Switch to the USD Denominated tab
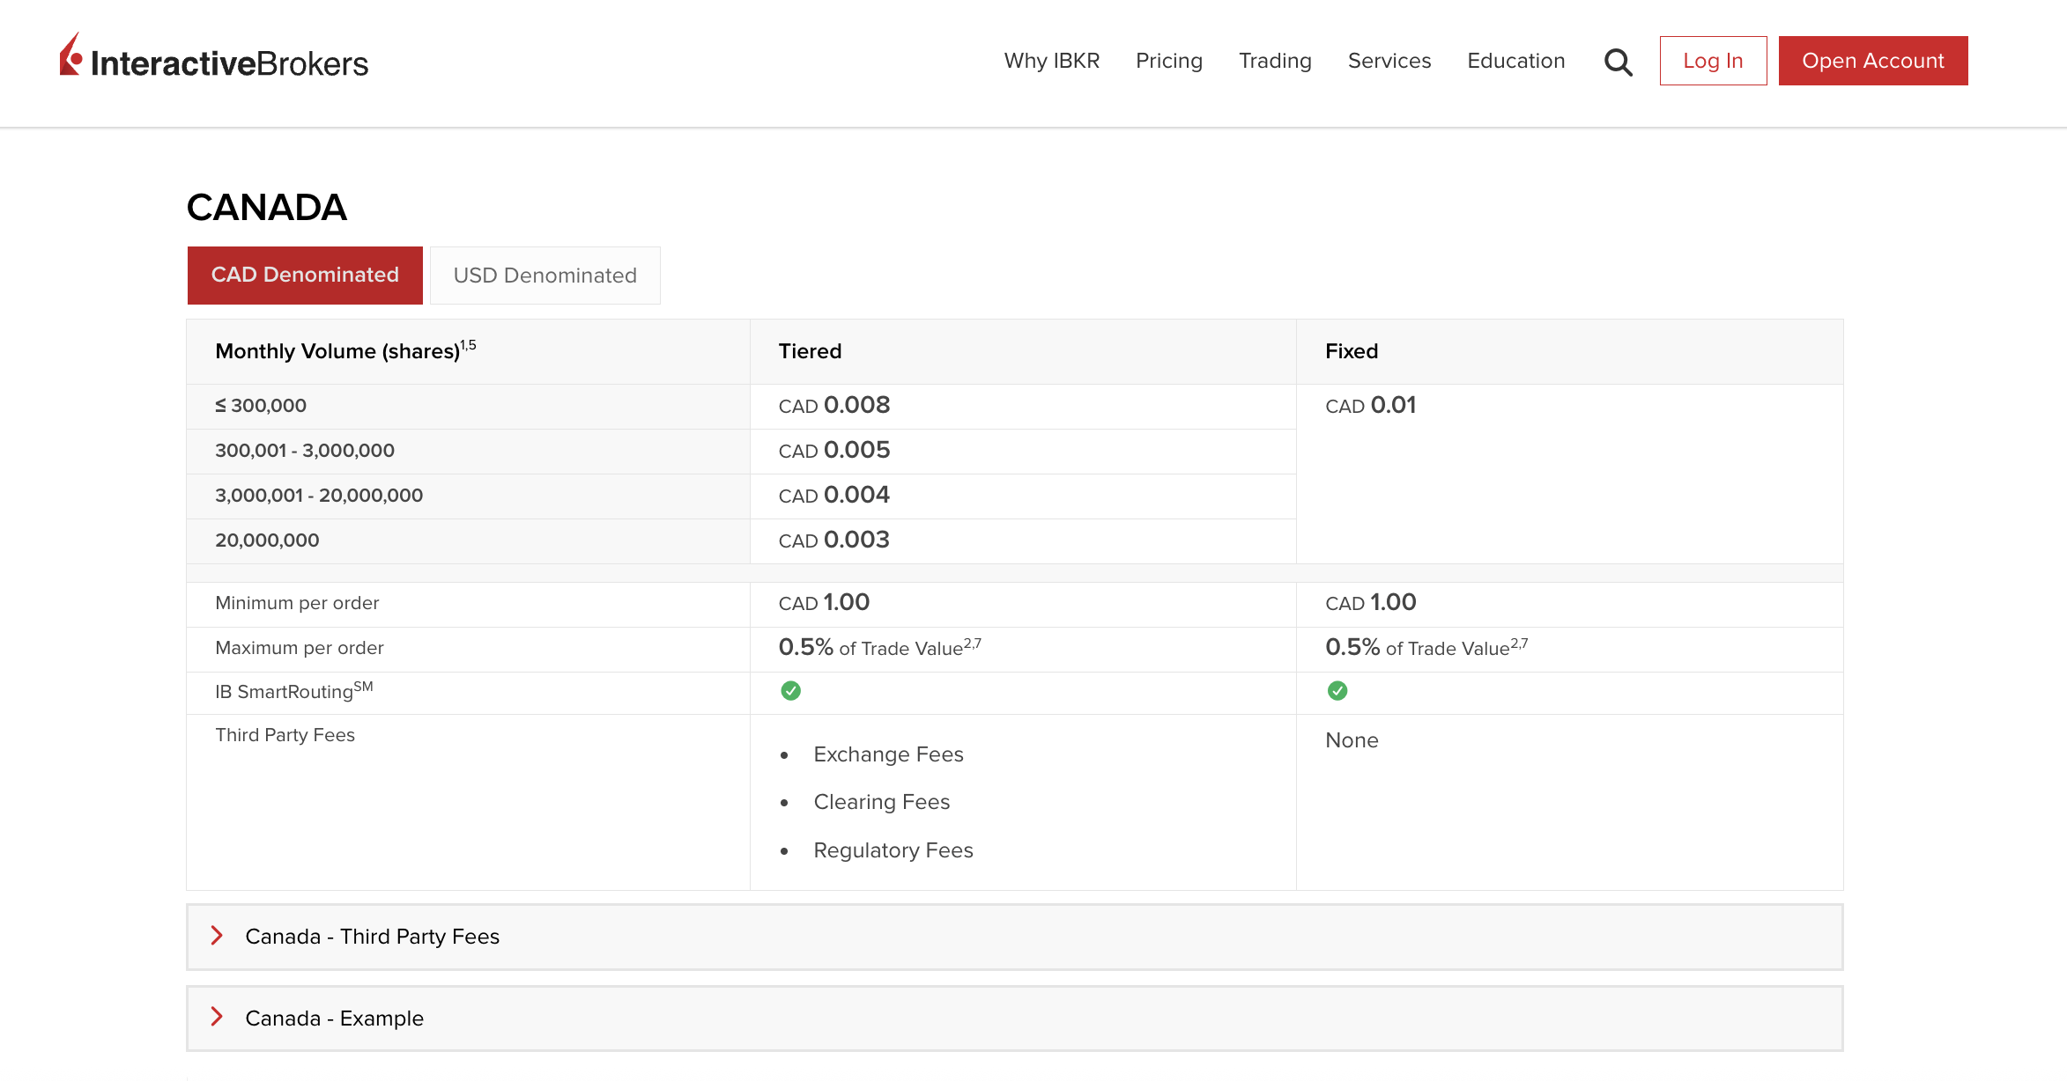 pos(545,276)
